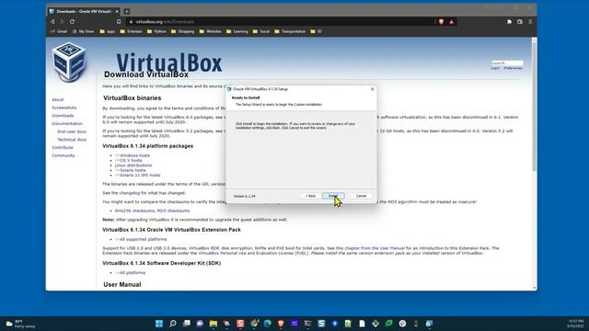Viewport: 589px width, 331px height.
Task: Open the weather widget in the taskbar
Action: (x=20, y=324)
